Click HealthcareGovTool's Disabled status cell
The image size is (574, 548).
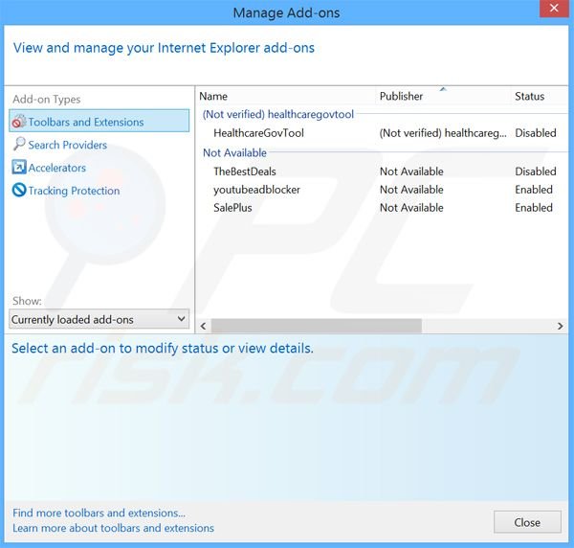coord(535,133)
